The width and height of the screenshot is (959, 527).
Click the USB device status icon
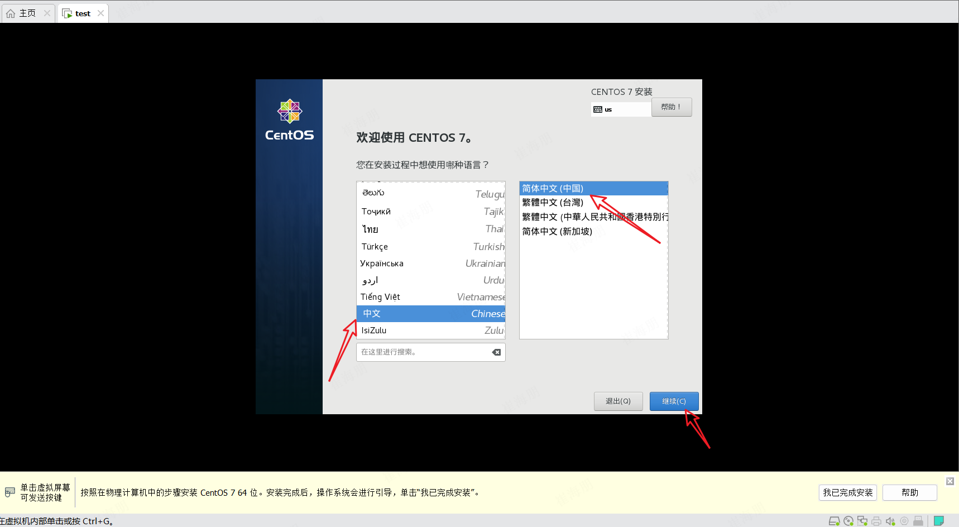point(918,521)
